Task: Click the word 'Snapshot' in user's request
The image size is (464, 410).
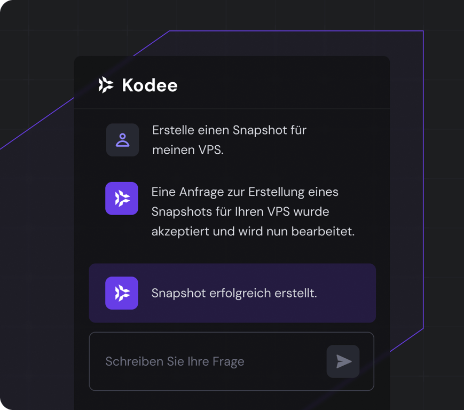Action: 257,130
